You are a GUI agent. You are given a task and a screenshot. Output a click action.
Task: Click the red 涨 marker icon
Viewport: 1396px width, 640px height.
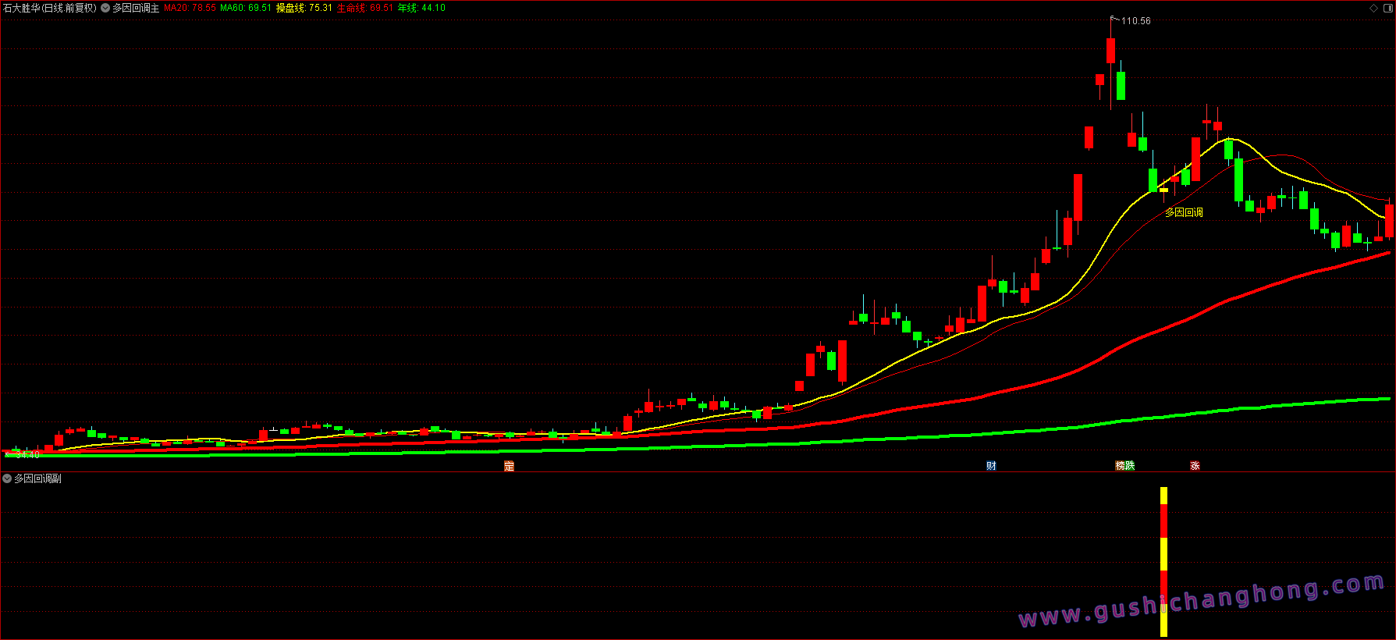tap(1195, 466)
